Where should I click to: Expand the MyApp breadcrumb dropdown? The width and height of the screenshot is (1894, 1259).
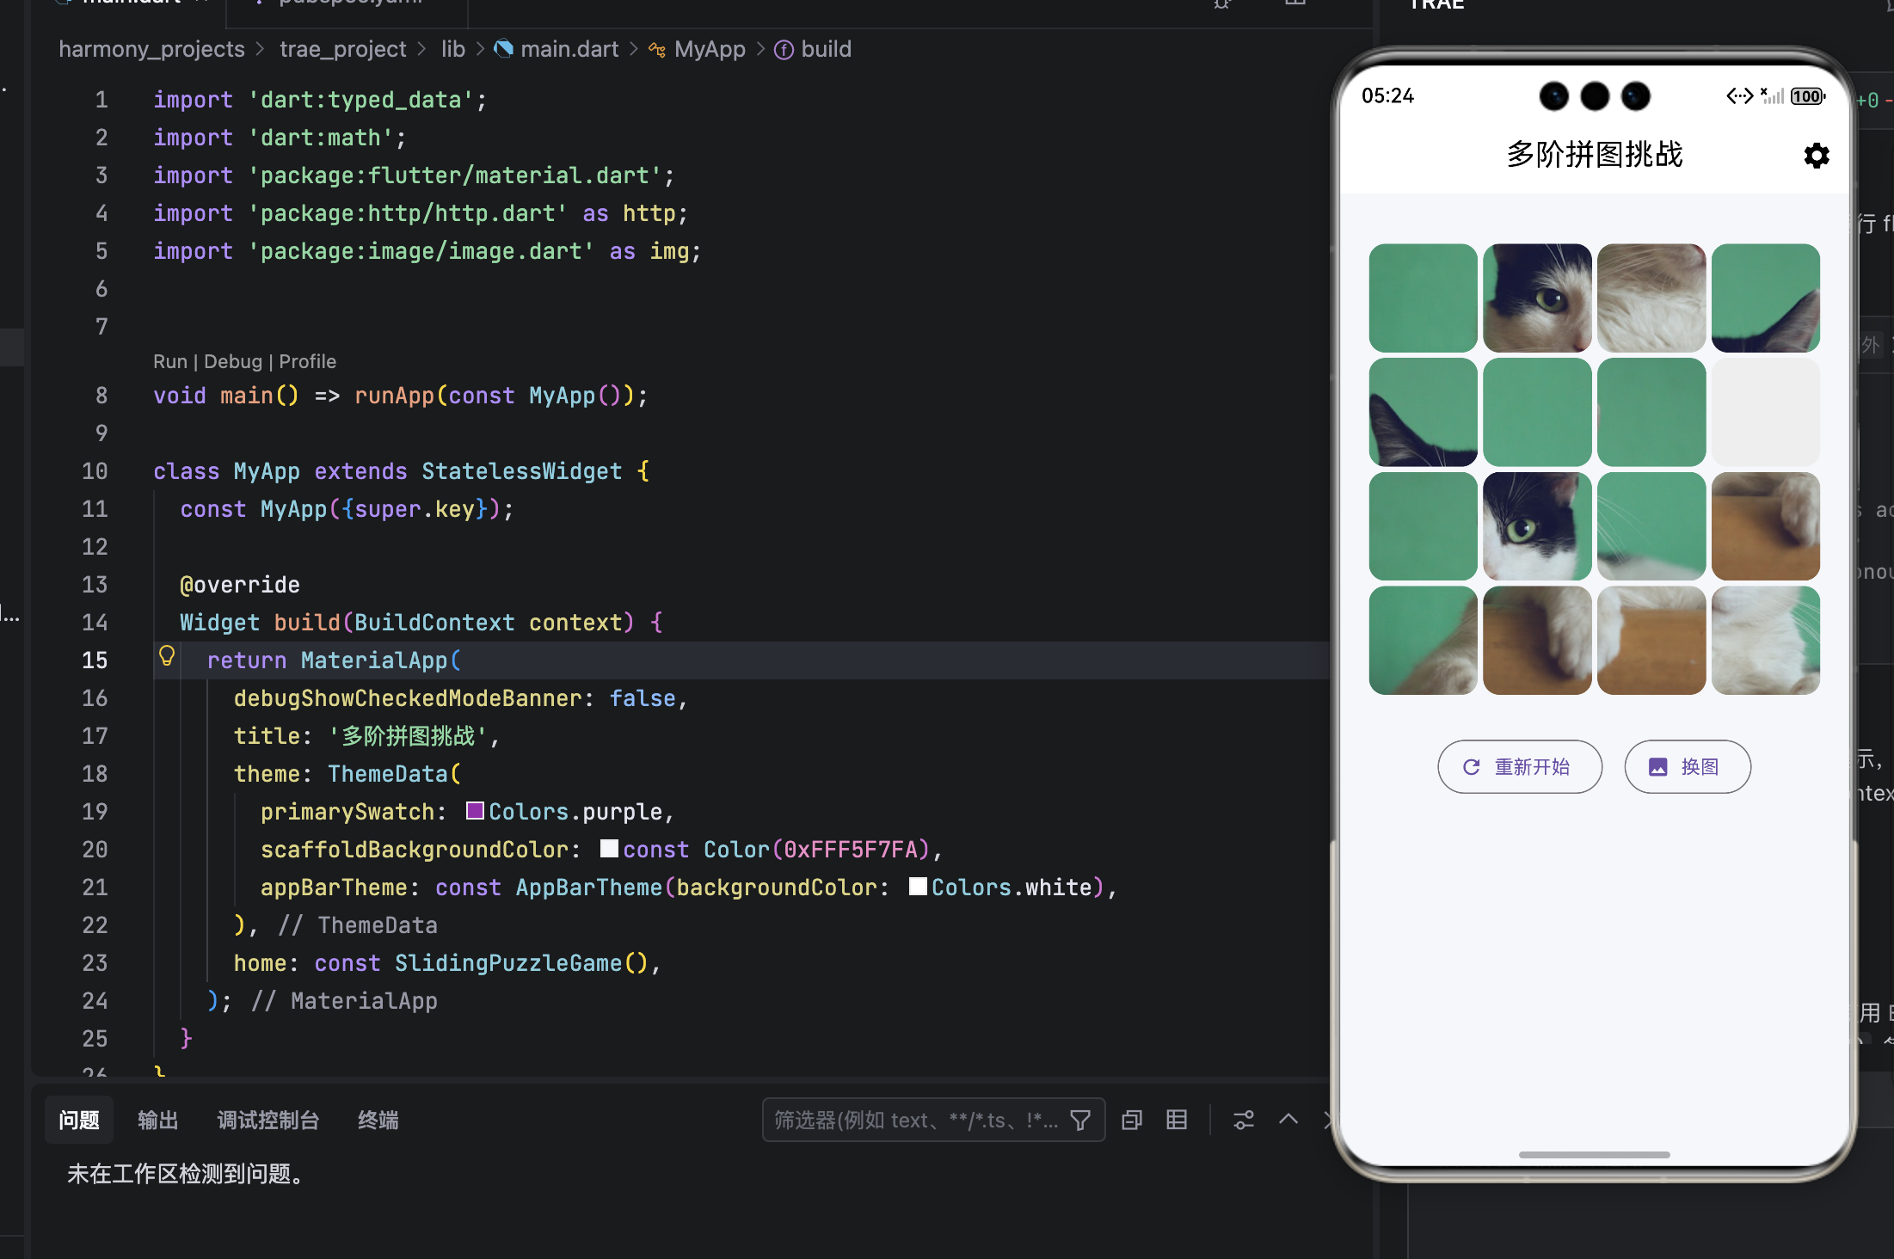(x=709, y=49)
